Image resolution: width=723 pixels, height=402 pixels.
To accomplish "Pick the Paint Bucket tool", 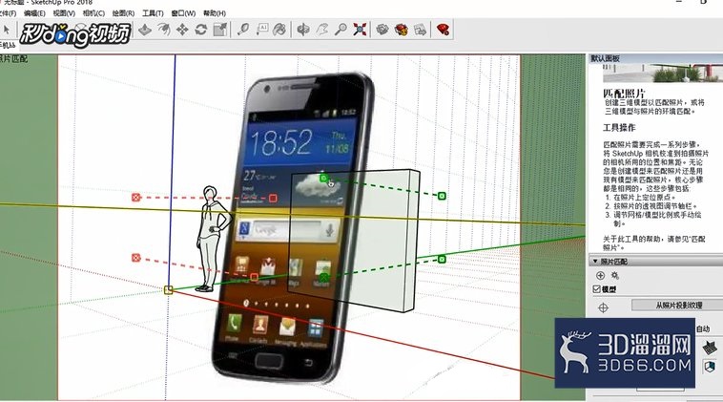I will click(279, 30).
